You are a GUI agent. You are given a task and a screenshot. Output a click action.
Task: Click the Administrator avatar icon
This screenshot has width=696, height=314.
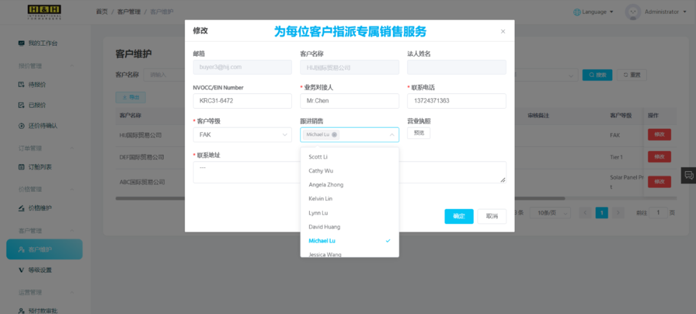coord(633,12)
